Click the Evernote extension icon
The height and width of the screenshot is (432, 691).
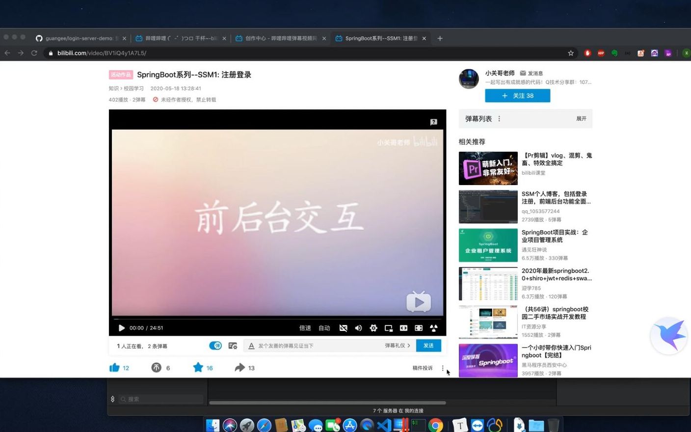point(614,53)
